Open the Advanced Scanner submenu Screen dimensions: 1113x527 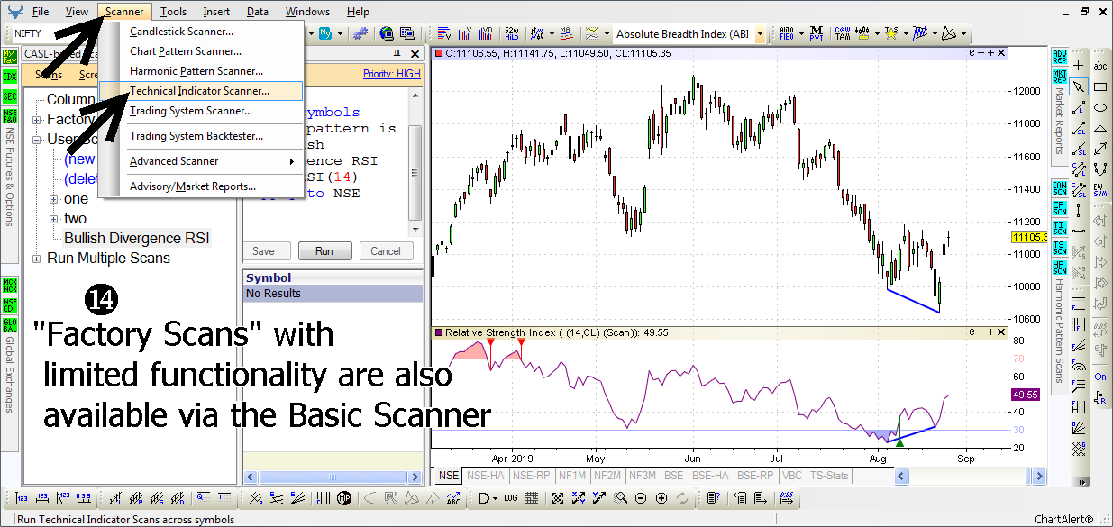coord(200,161)
